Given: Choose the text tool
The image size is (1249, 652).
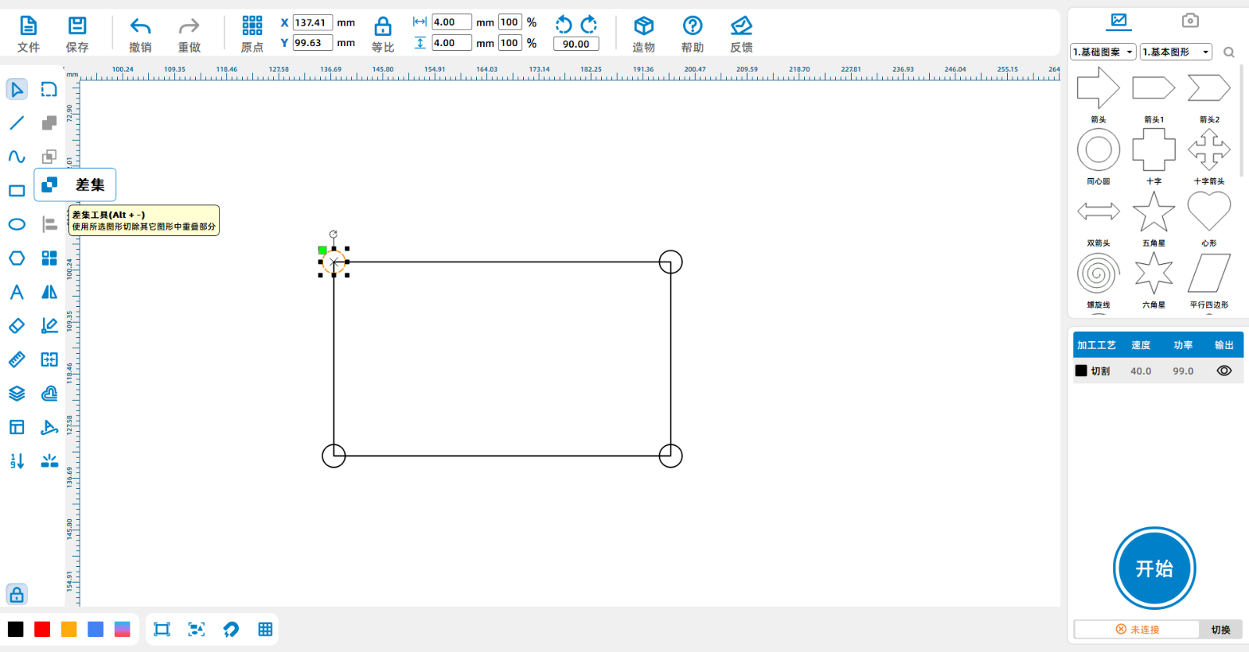Looking at the screenshot, I should (16, 292).
